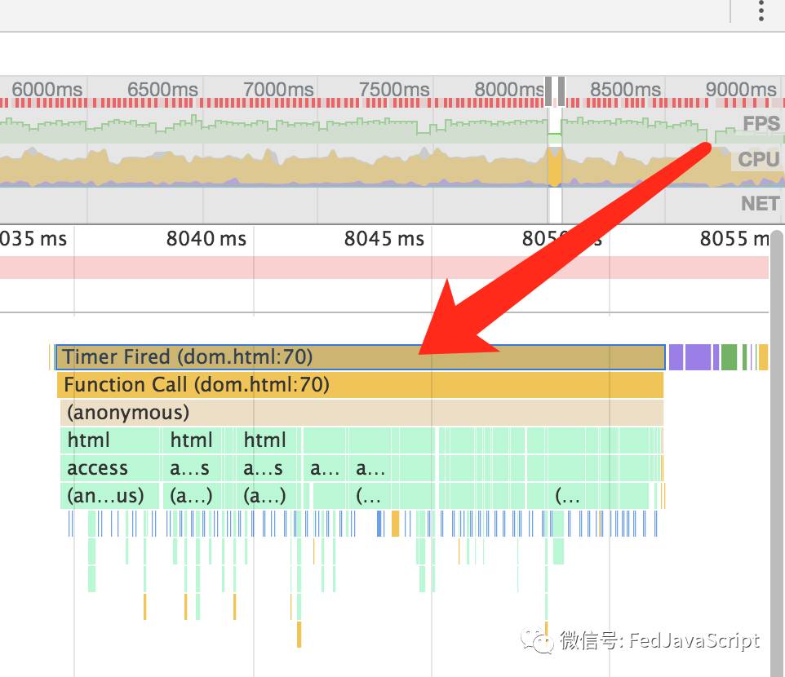This screenshot has width=785, height=677.
Task: Click the CPU overview label
Action: (758, 160)
